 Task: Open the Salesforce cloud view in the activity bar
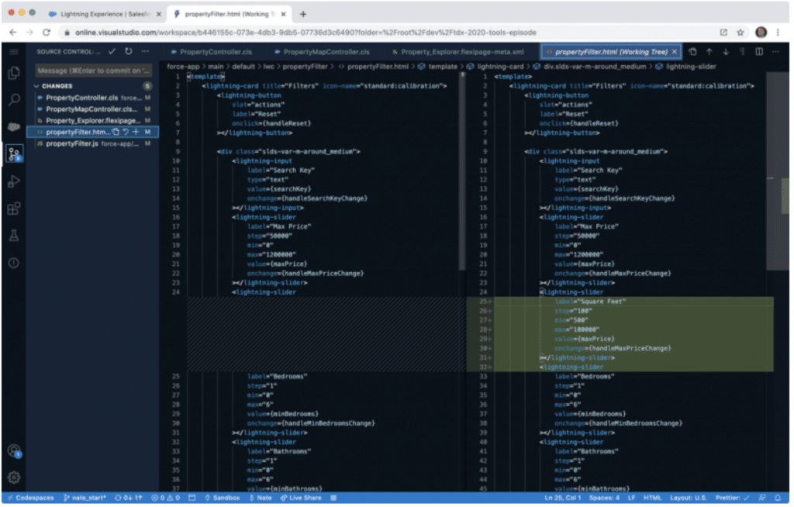[14, 126]
